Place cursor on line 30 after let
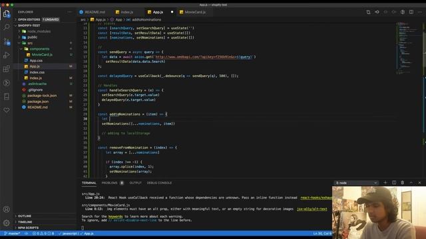The height and width of the screenshot is (239, 426). click(109, 119)
